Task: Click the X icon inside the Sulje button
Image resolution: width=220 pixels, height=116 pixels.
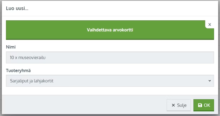Action: point(173,105)
